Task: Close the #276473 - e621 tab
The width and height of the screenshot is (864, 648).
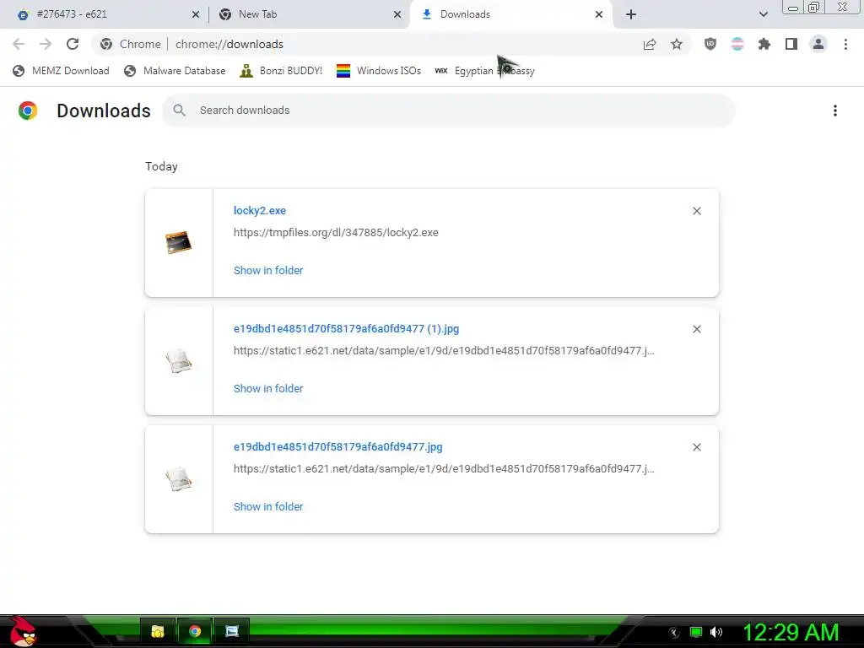Action: click(196, 14)
